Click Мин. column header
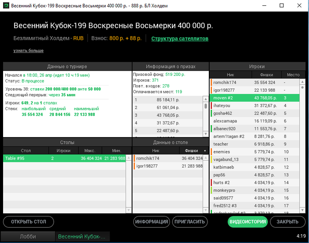309x243 pixels. click(x=117, y=151)
